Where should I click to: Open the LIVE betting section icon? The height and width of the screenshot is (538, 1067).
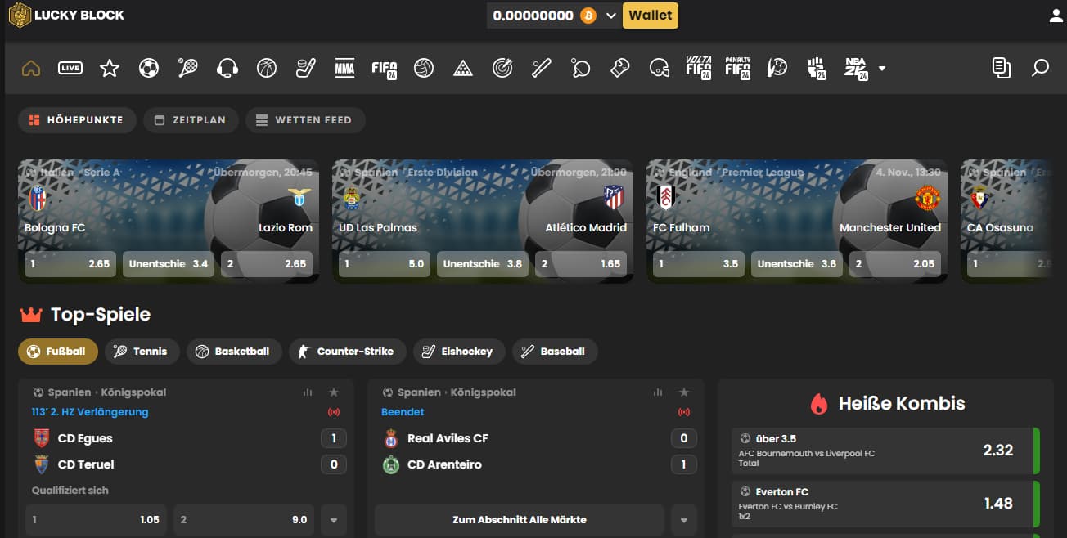(70, 69)
